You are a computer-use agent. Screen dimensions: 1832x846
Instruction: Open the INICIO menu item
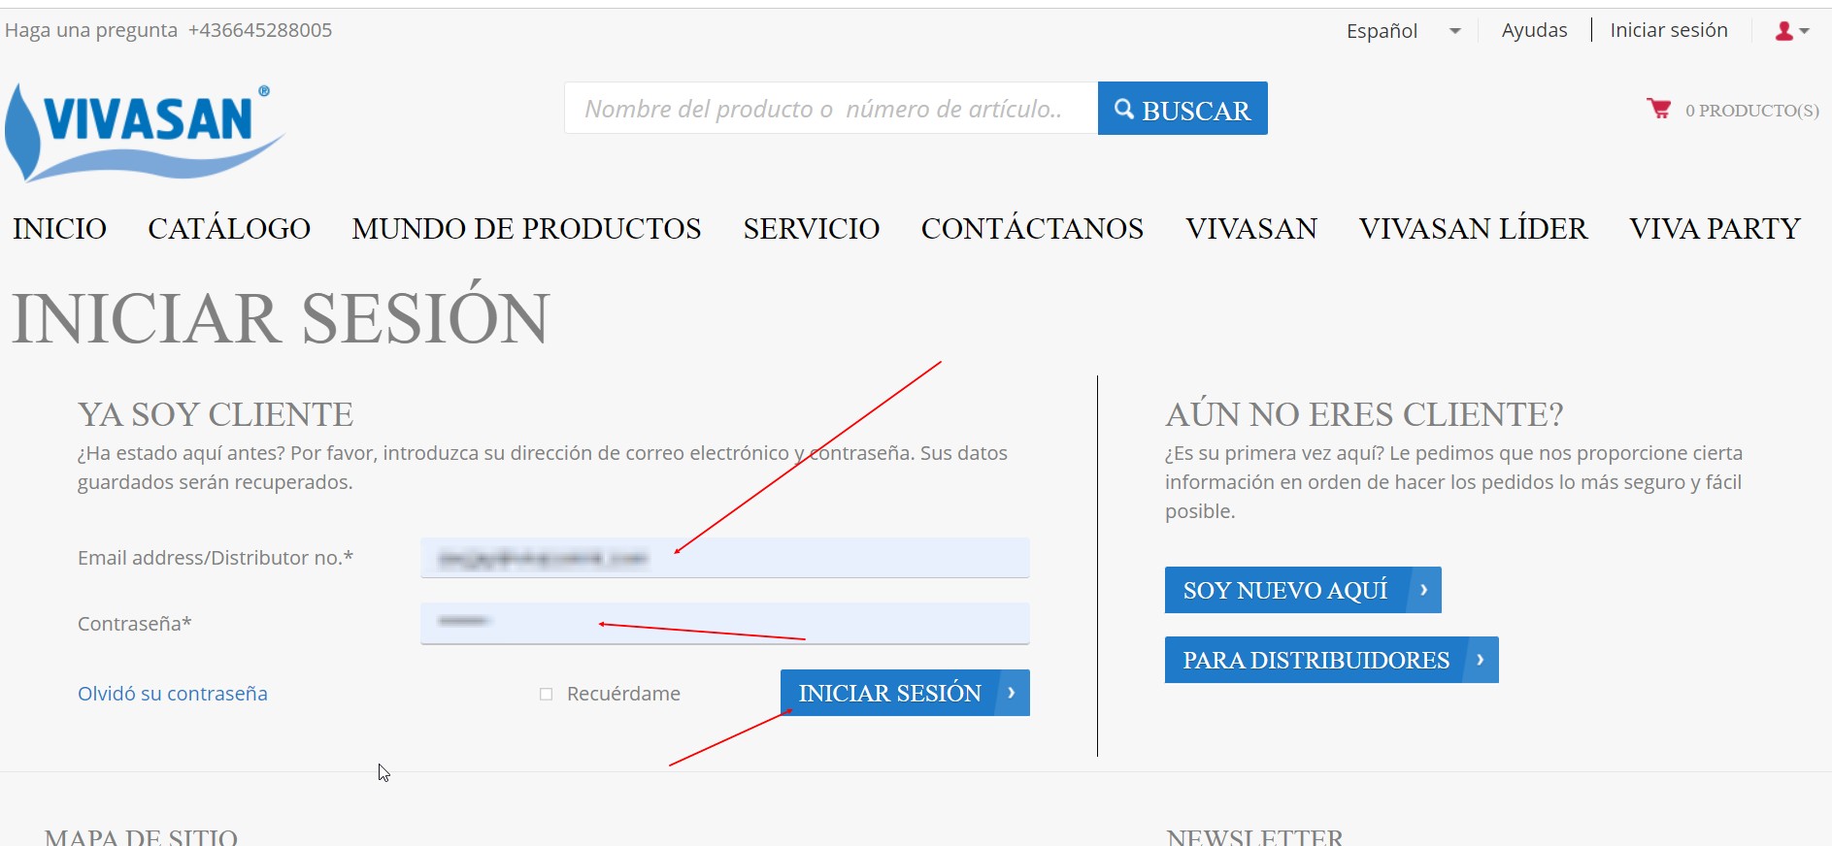tap(59, 228)
